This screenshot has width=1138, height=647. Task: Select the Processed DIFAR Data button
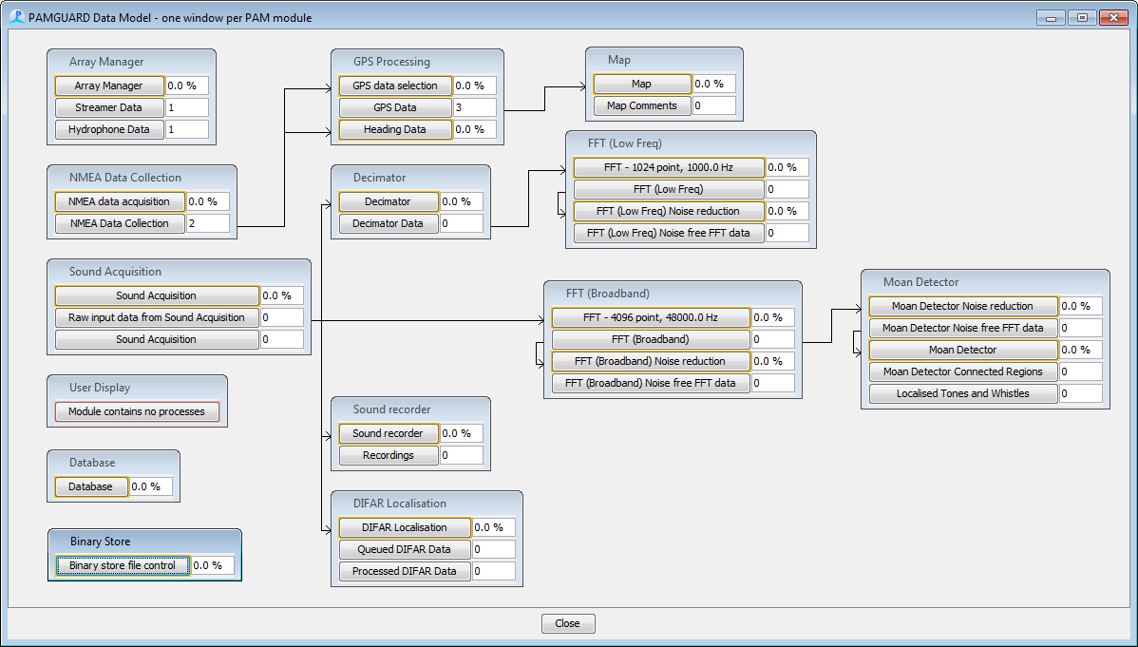[405, 571]
